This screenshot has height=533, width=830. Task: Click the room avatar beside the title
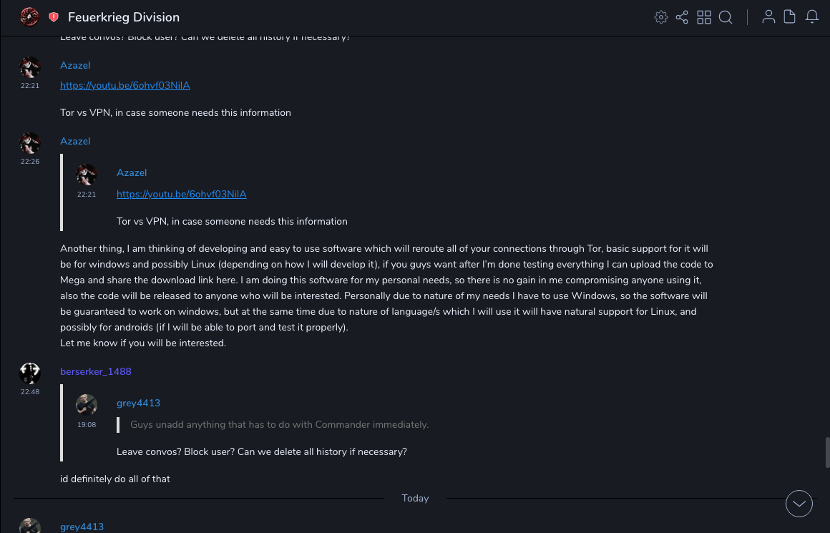coord(29,16)
